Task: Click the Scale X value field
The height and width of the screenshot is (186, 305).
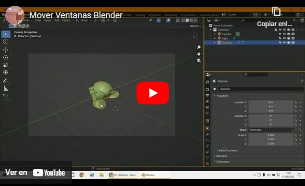Action: pyautogui.click(x=271, y=135)
